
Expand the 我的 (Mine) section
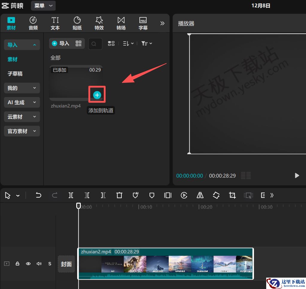22,88
